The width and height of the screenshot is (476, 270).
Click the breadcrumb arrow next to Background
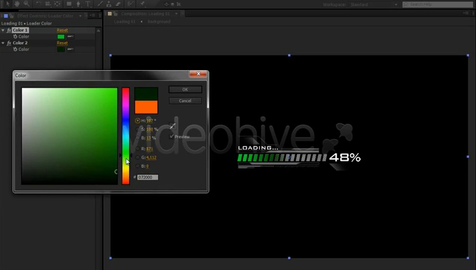[141, 22]
